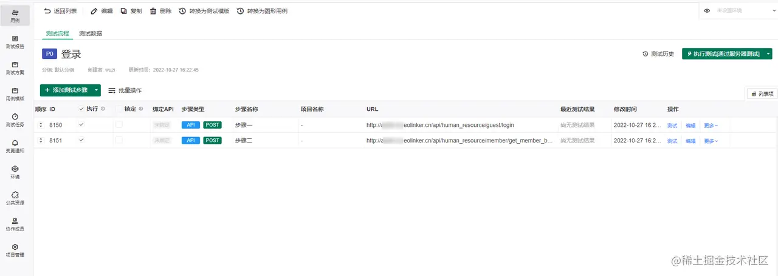Screen dimensions: 778x276
Task: Toggle 锁定 checkbox for step 8151
Action: (x=119, y=140)
